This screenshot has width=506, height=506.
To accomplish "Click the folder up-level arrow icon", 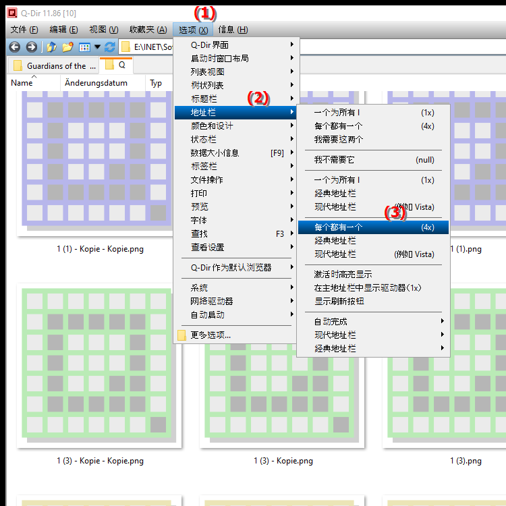I will [52, 47].
